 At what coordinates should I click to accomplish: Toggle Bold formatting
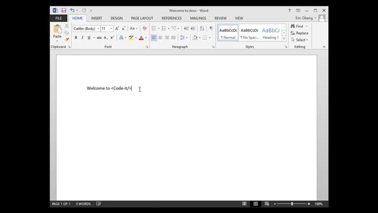[x=76, y=38]
